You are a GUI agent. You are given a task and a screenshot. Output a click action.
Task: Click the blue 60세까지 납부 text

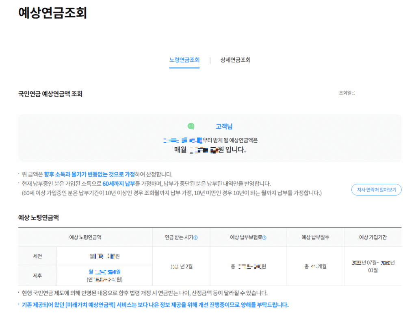119,184
